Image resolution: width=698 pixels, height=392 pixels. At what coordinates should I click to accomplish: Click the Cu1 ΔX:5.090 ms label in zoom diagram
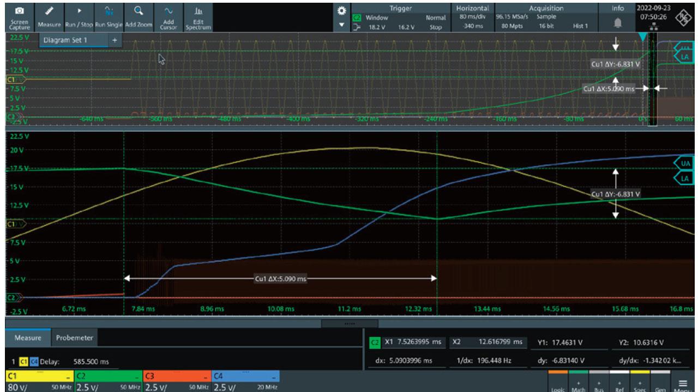[x=281, y=279]
